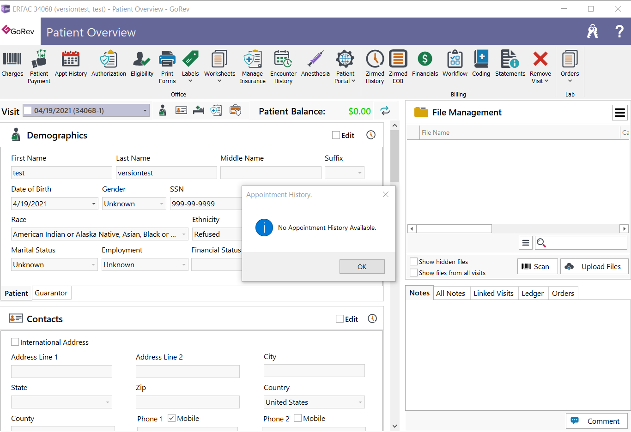Click Upload Files button
The image size is (631, 432).
point(595,266)
